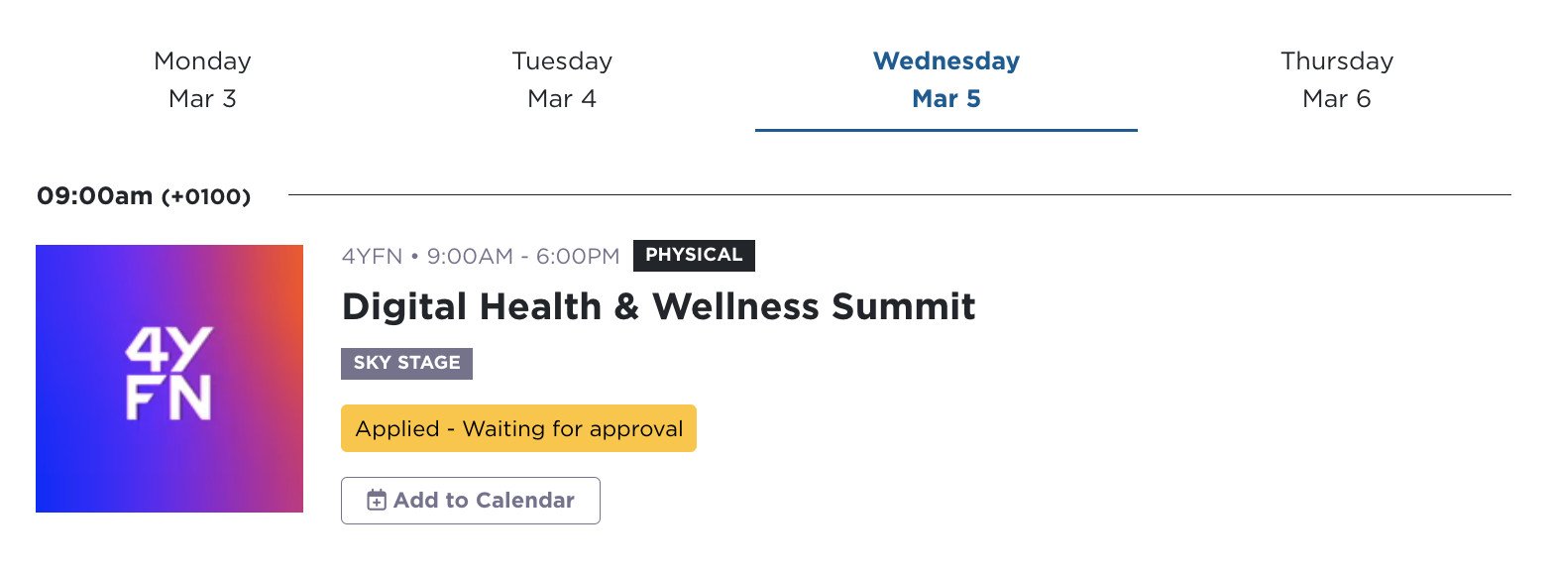Switch to the Tuesday Mar 4 tab
This screenshot has height=575, width=1556.
pyautogui.click(x=561, y=79)
